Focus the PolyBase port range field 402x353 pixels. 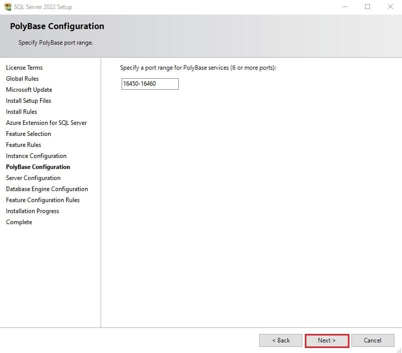[x=150, y=84]
